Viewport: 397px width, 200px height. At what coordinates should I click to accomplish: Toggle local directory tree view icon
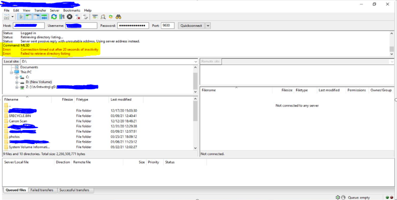pyautogui.click(x=28, y=17)
